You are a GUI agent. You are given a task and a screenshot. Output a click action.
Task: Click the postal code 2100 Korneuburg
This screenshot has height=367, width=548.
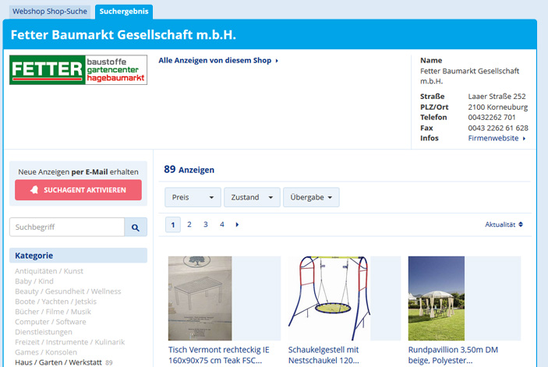click(x=497, y=107)
